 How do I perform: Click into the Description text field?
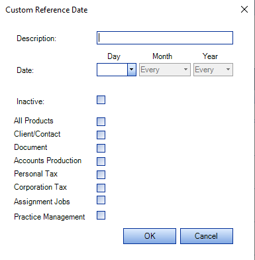point(165,38)
